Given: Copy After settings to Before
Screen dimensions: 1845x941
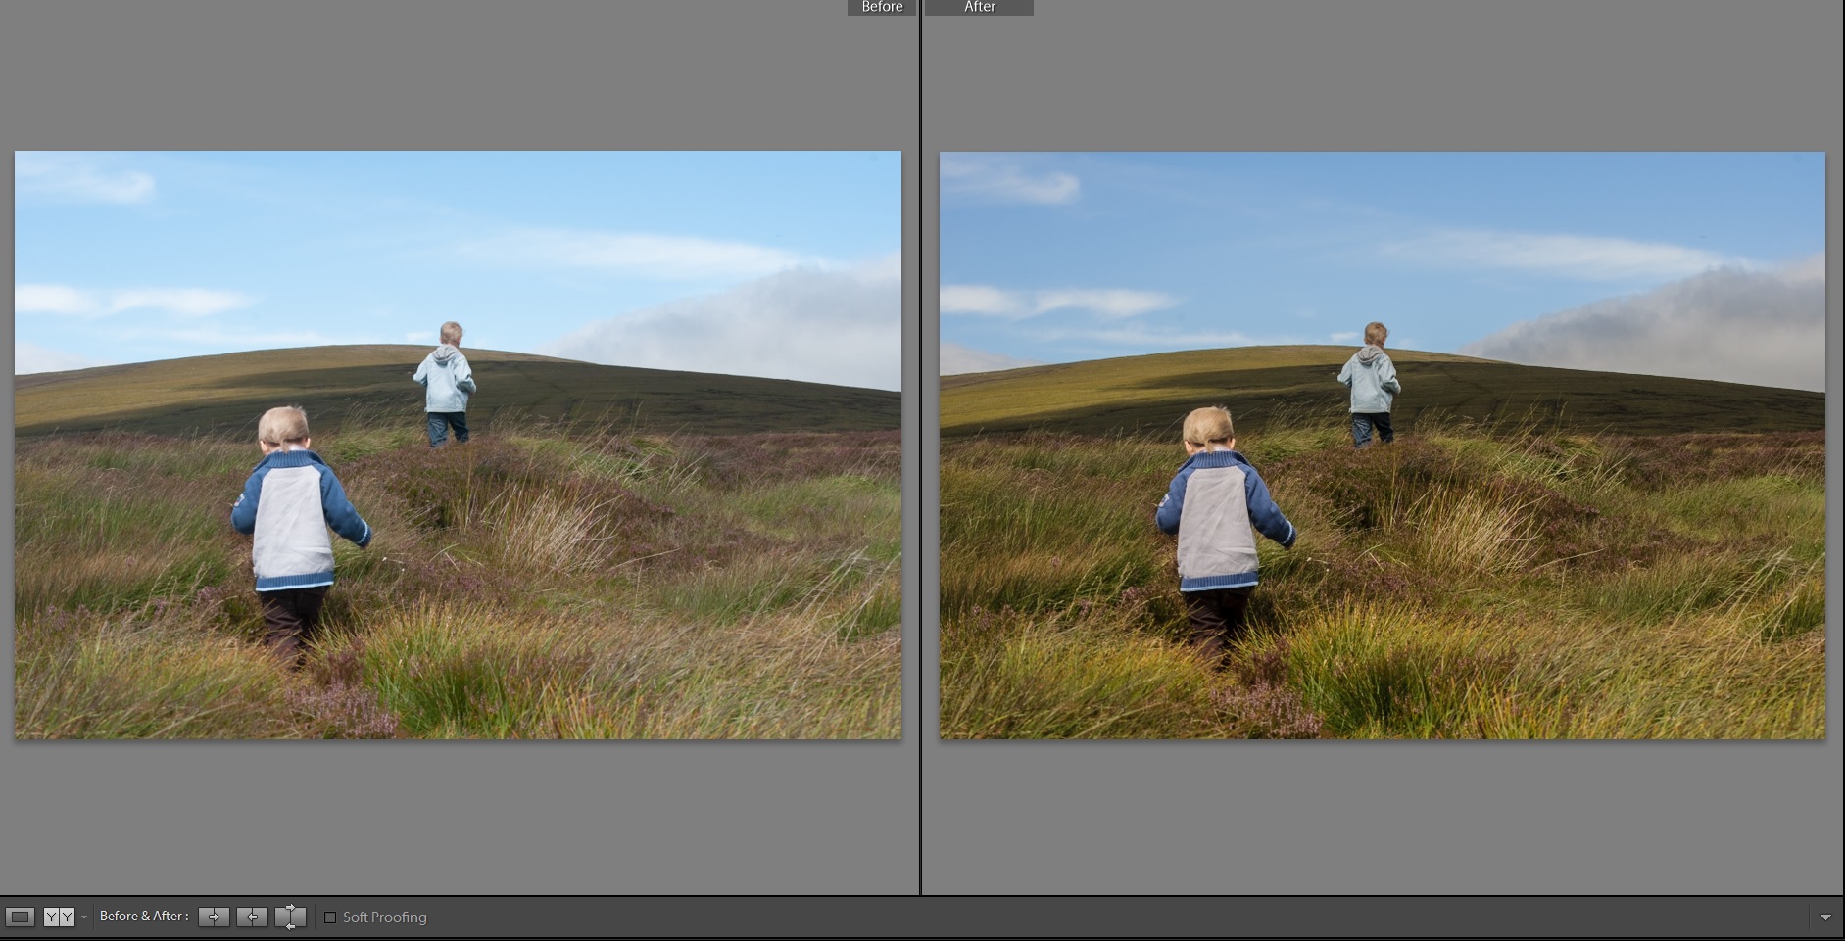Looking at the screenshot, I should point(252,917).
